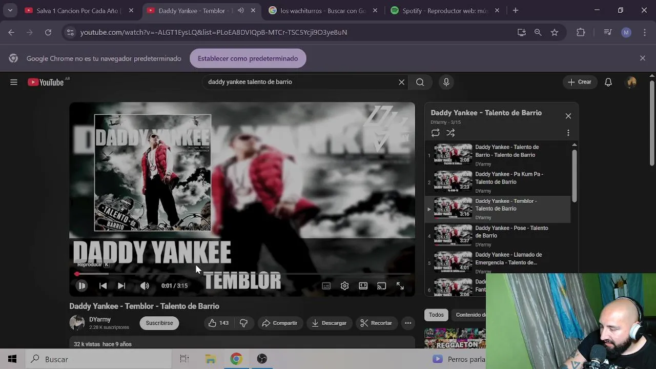
Task: Bookmark this page with the star
Action: pyautogui.click(x=555, y=32)
